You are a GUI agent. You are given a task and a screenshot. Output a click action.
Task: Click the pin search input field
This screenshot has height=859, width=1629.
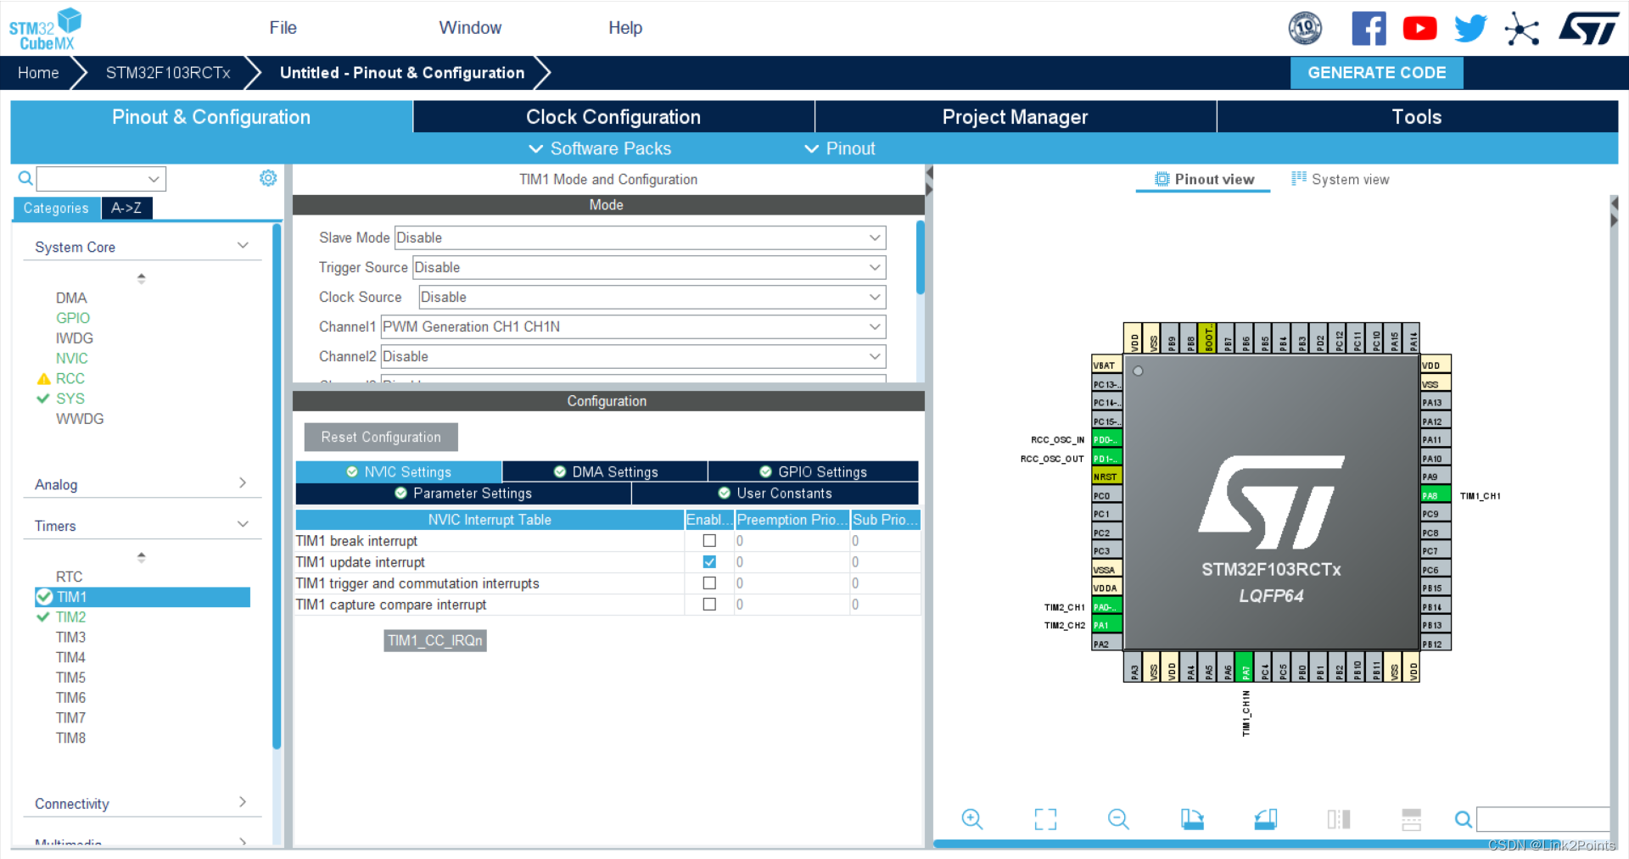click(x=1543, y=819)
